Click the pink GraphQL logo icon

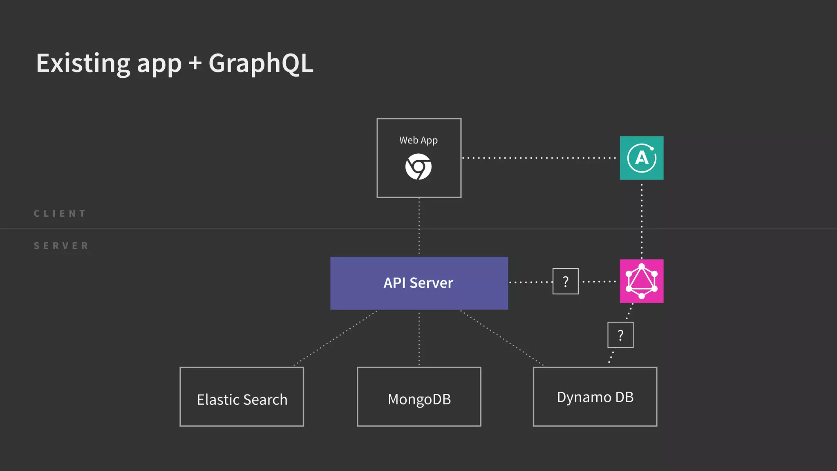click(641, 281)
